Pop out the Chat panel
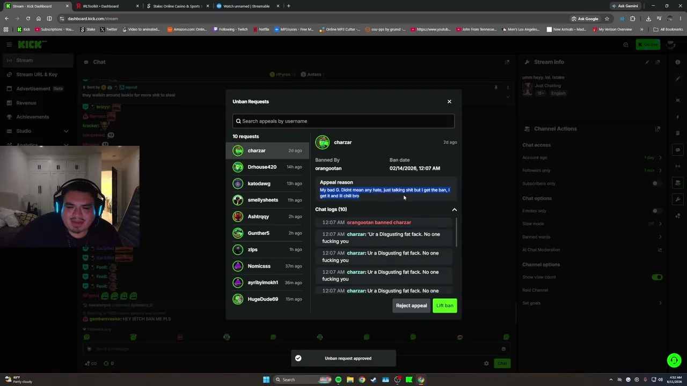 click(x=507, y=62)
